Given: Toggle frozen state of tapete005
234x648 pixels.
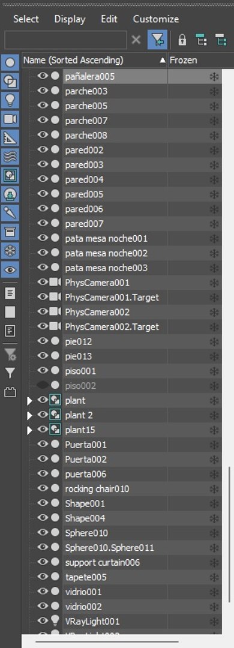Looking at the screenshot, I should [214, 577].
